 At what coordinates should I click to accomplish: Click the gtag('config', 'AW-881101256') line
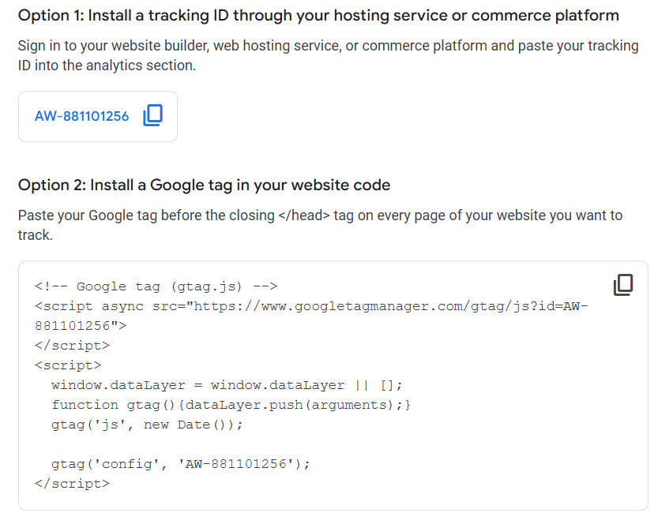pos(180,464)
